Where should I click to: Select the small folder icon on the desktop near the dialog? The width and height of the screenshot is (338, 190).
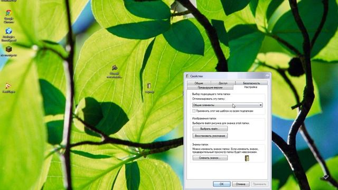(149, 88)
